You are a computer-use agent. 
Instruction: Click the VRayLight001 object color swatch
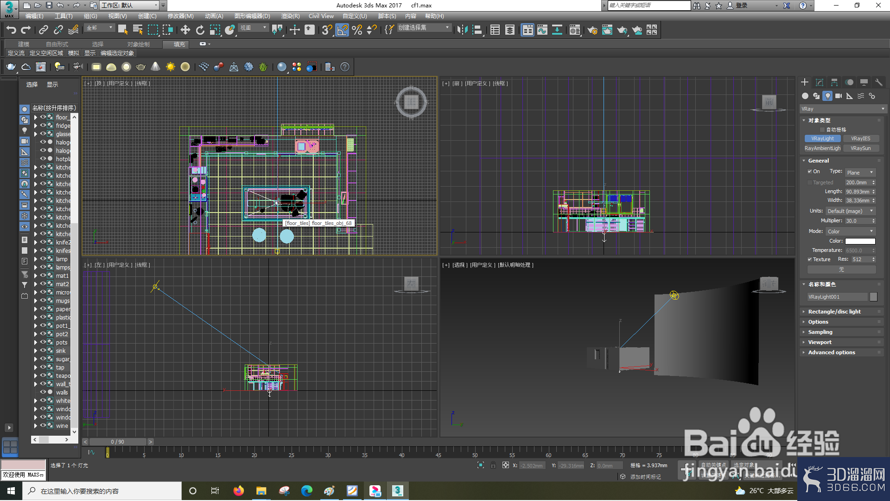click(873, 297)
